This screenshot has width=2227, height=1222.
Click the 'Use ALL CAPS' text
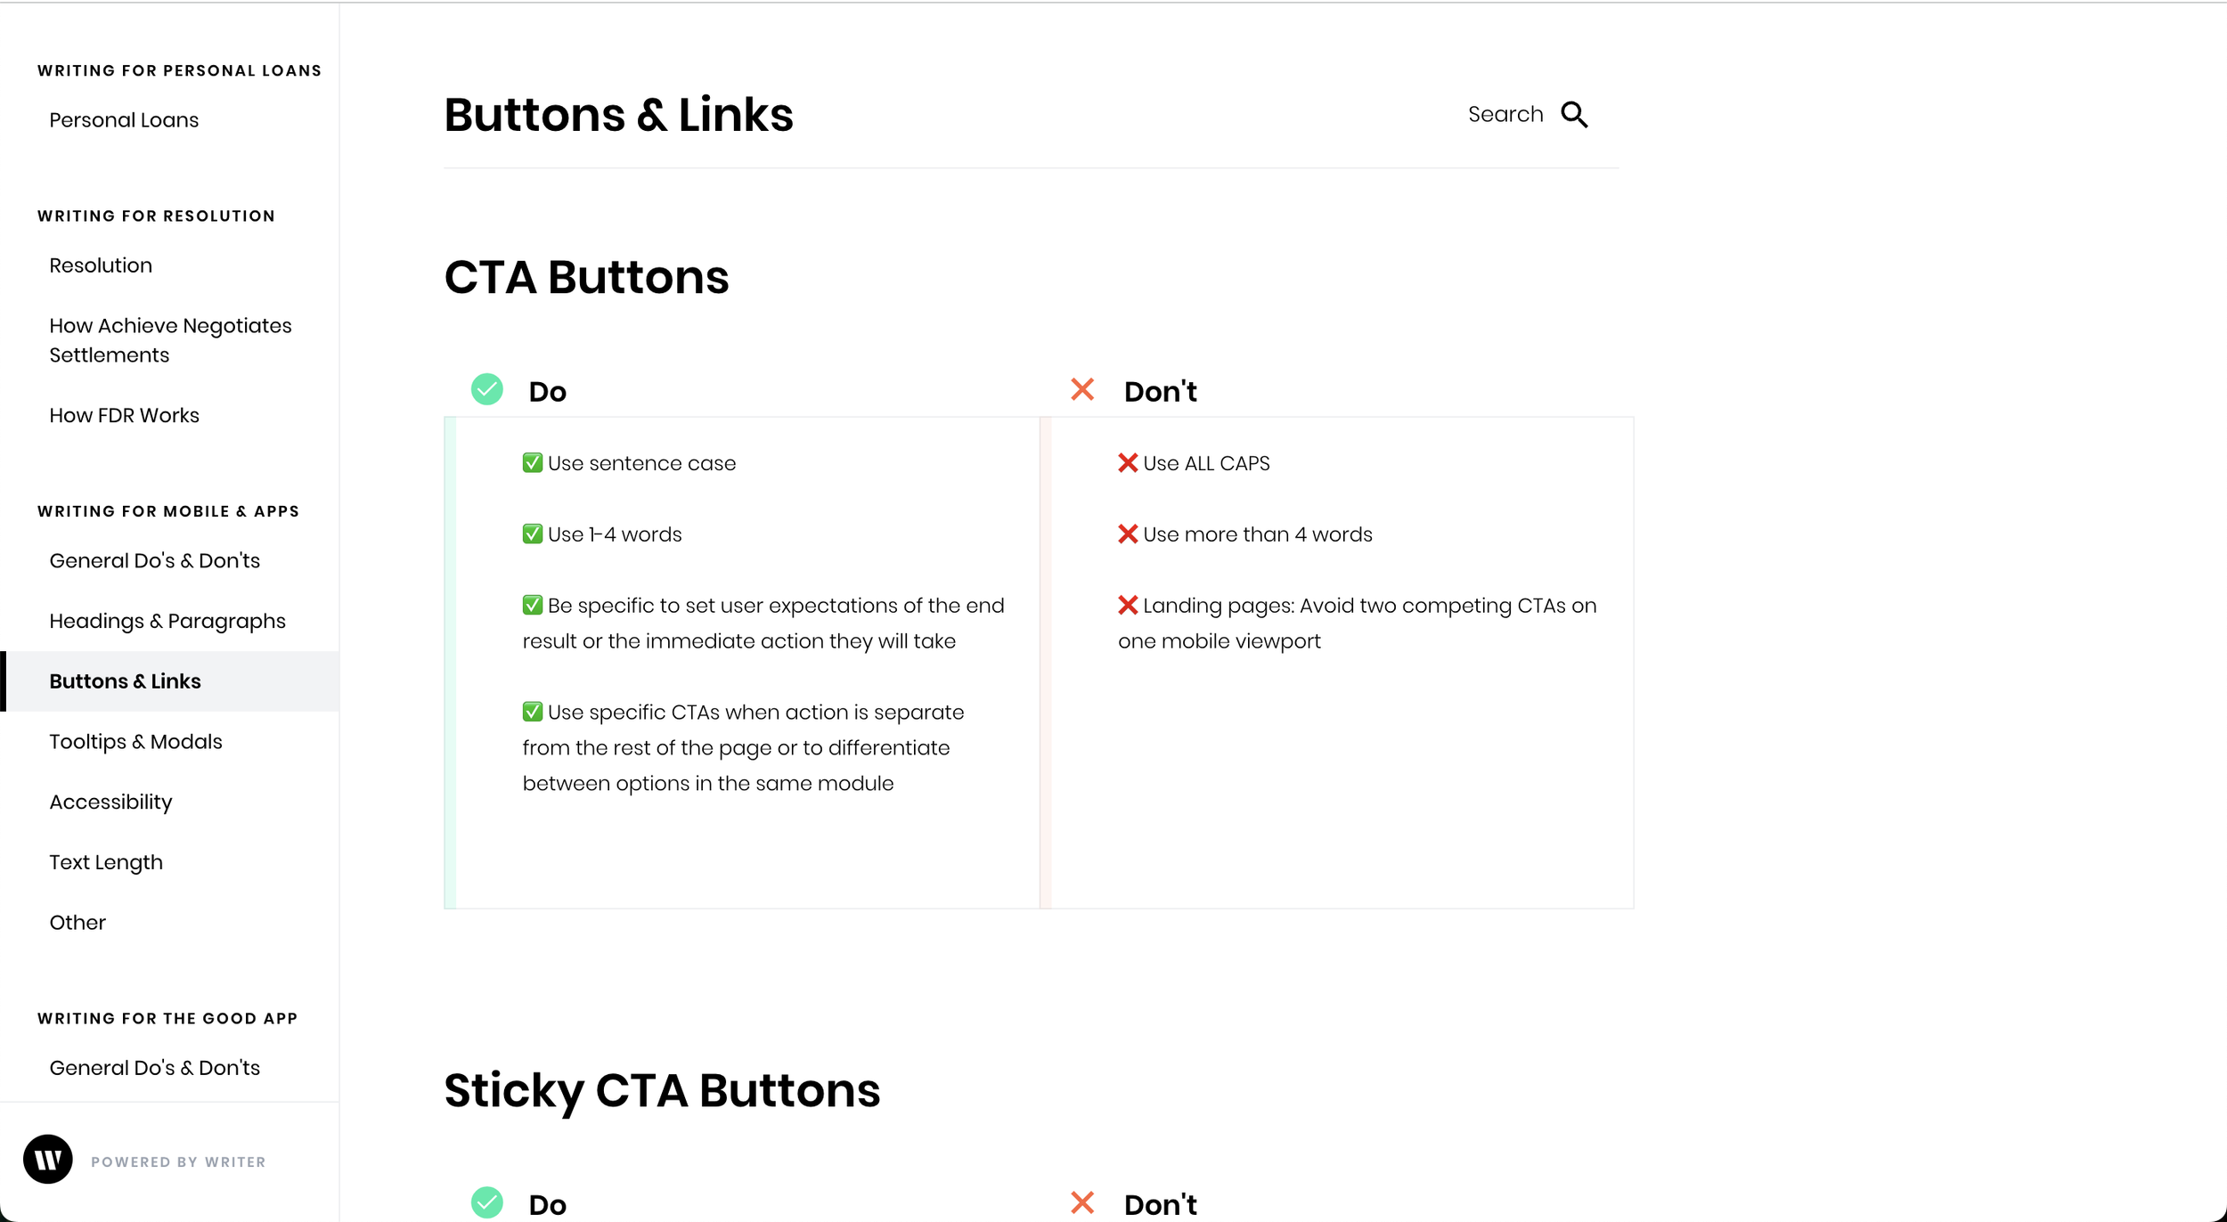click(1206, 463)
